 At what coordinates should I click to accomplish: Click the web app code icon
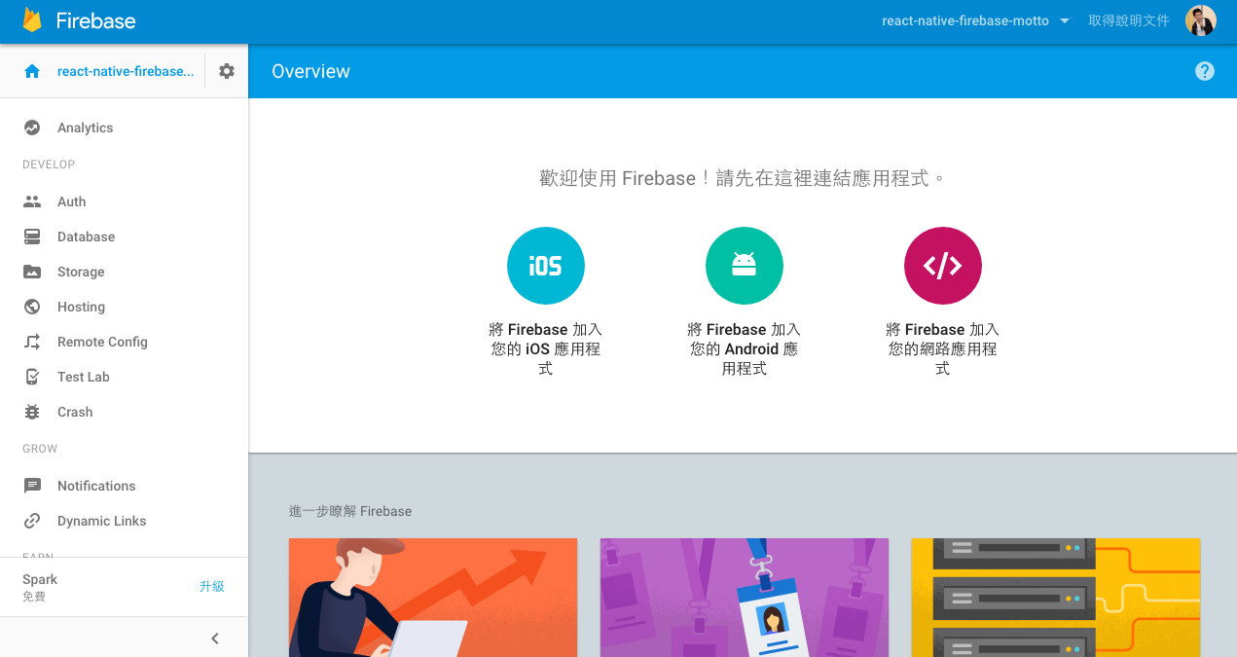coord(942,266)
